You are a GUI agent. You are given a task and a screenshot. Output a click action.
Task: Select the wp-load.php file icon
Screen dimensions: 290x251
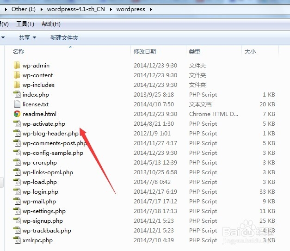point(17,182)
